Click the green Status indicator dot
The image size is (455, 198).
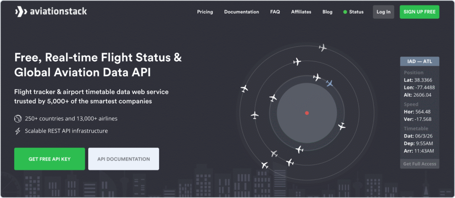[345, 12]
